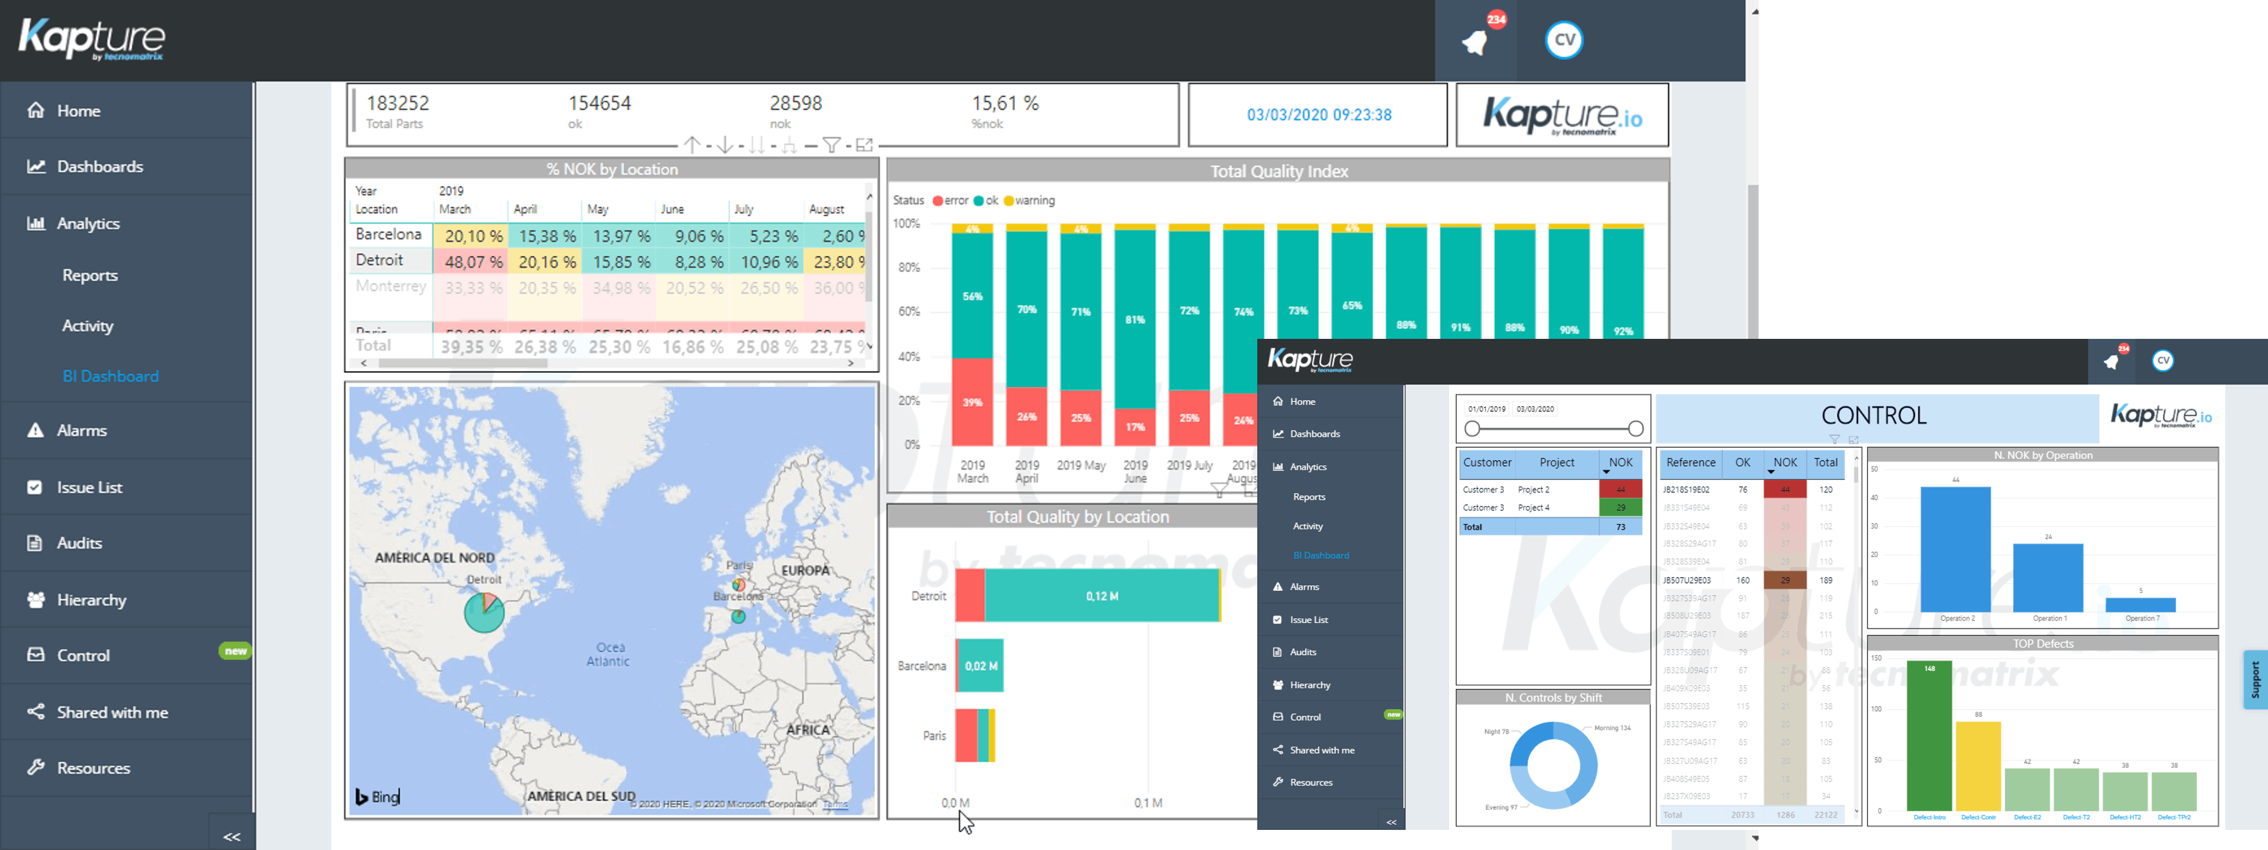Screen dimensions: 2268x850
Task: Click the go to next level double-arrow icon
Action: [756, 145]
